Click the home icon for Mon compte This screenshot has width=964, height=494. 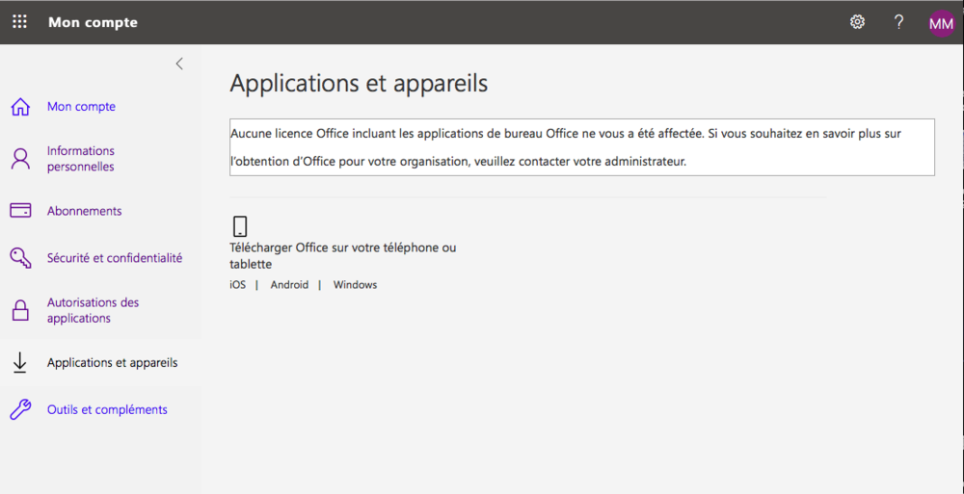(20, 107)
